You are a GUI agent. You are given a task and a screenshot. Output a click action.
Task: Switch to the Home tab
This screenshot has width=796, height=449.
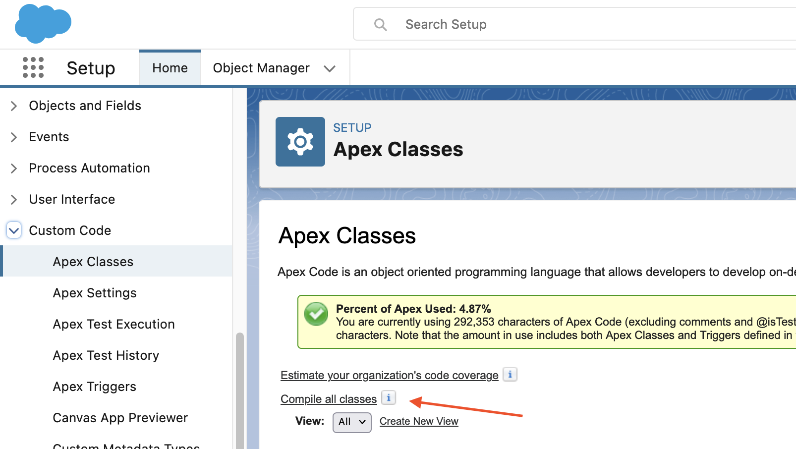coord(170,68)
